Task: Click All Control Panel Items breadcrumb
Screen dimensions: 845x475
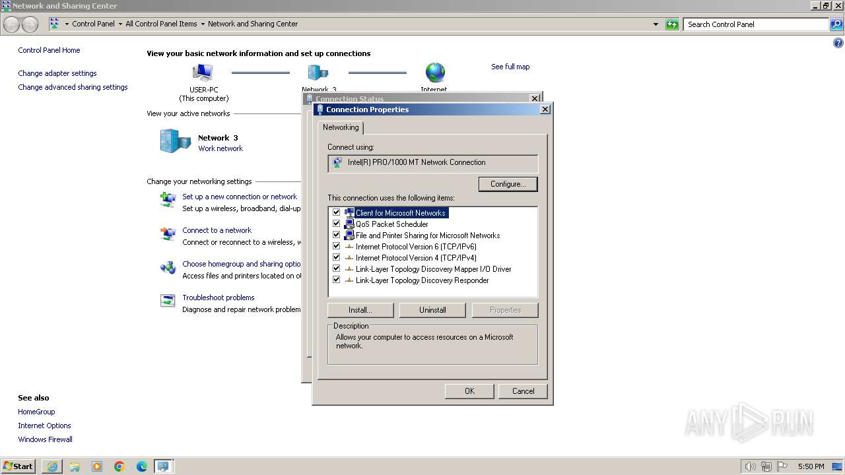Action: 161,24
